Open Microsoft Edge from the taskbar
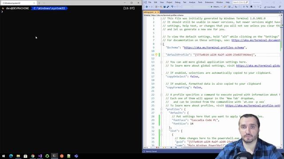 [x=11, y=156]
